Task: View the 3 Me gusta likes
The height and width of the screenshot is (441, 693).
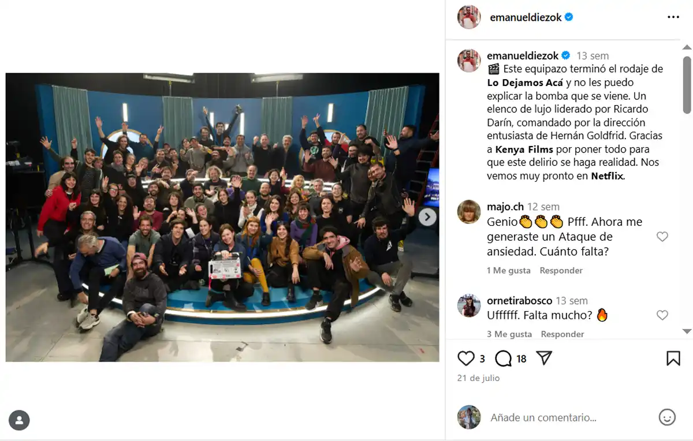Action: (x=509, y=334)
